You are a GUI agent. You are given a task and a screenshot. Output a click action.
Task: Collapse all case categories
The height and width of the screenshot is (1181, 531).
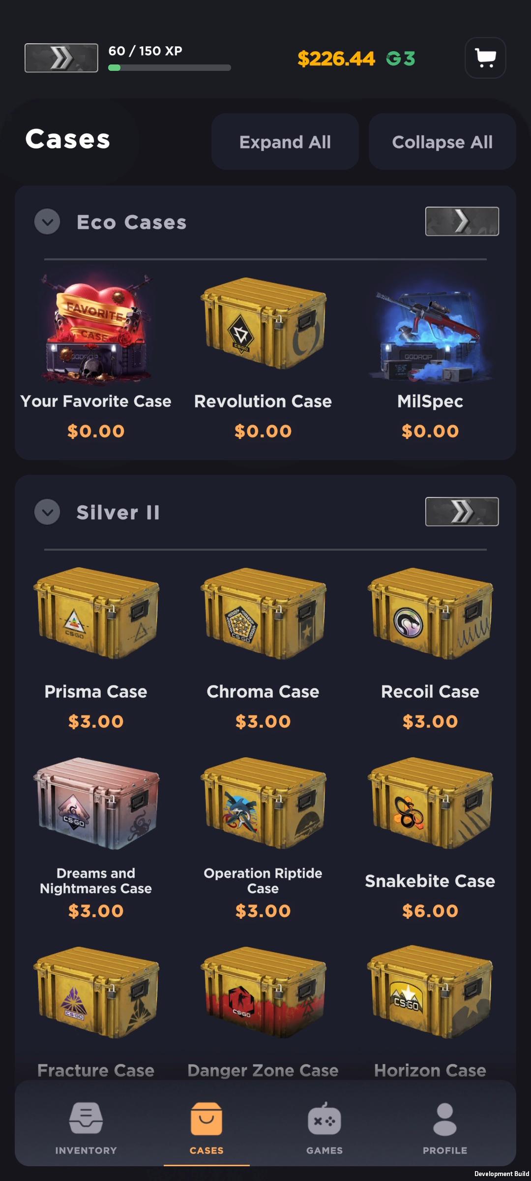click(442, 142)
